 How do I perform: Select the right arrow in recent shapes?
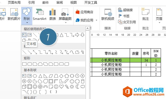point(77,35)
